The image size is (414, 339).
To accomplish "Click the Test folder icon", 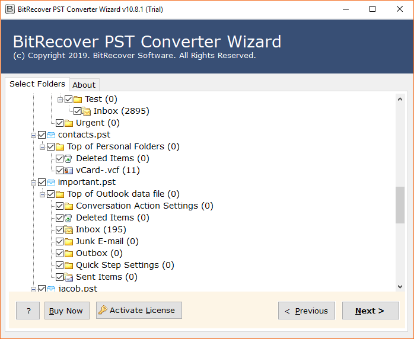I will [x=78, y=100].
